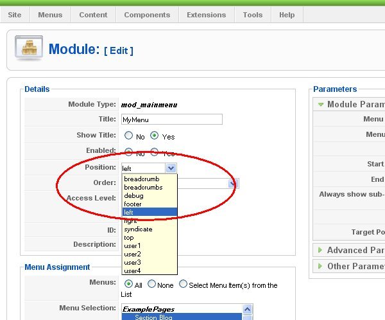Select None menus radio button

tap(151, 284)
